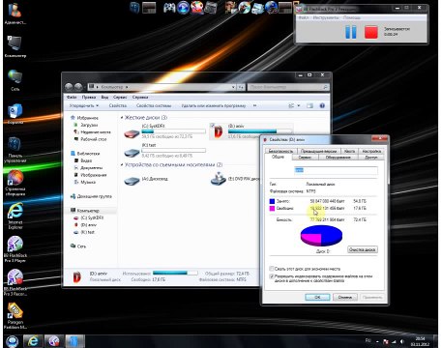Click Свойства in the Explorer toolbar

coord(118,105)
